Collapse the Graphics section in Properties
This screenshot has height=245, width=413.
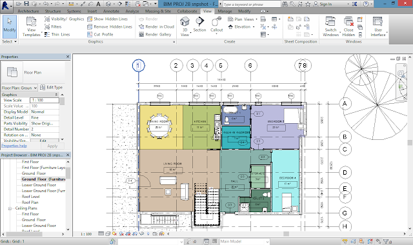click(56, 95)
